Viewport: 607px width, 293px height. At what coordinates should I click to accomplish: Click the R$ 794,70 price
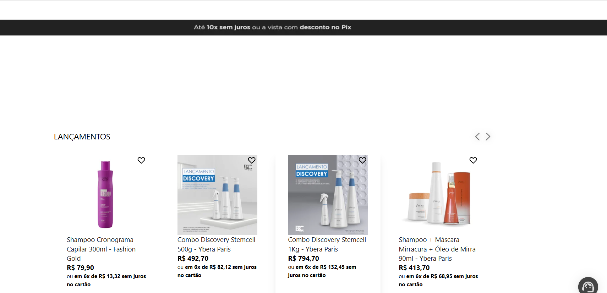click(303, 259)
